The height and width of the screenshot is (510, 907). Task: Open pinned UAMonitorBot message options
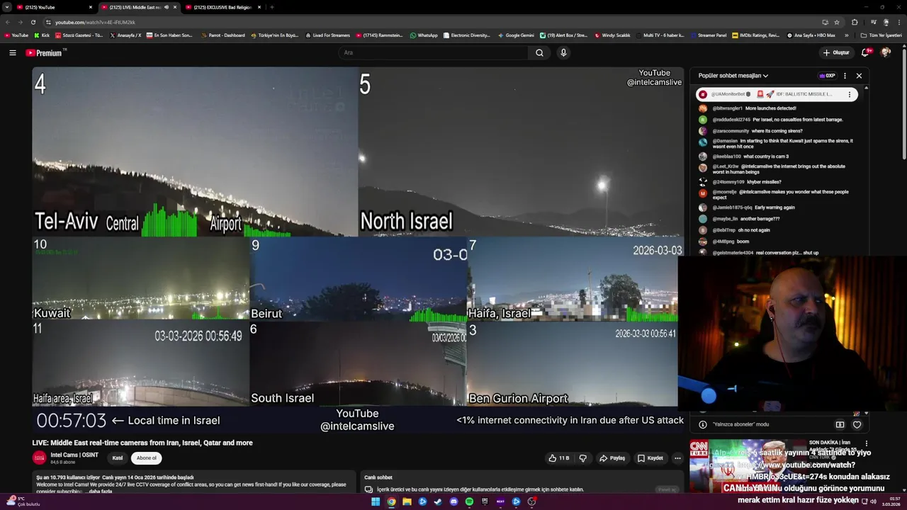pos(850,94)
